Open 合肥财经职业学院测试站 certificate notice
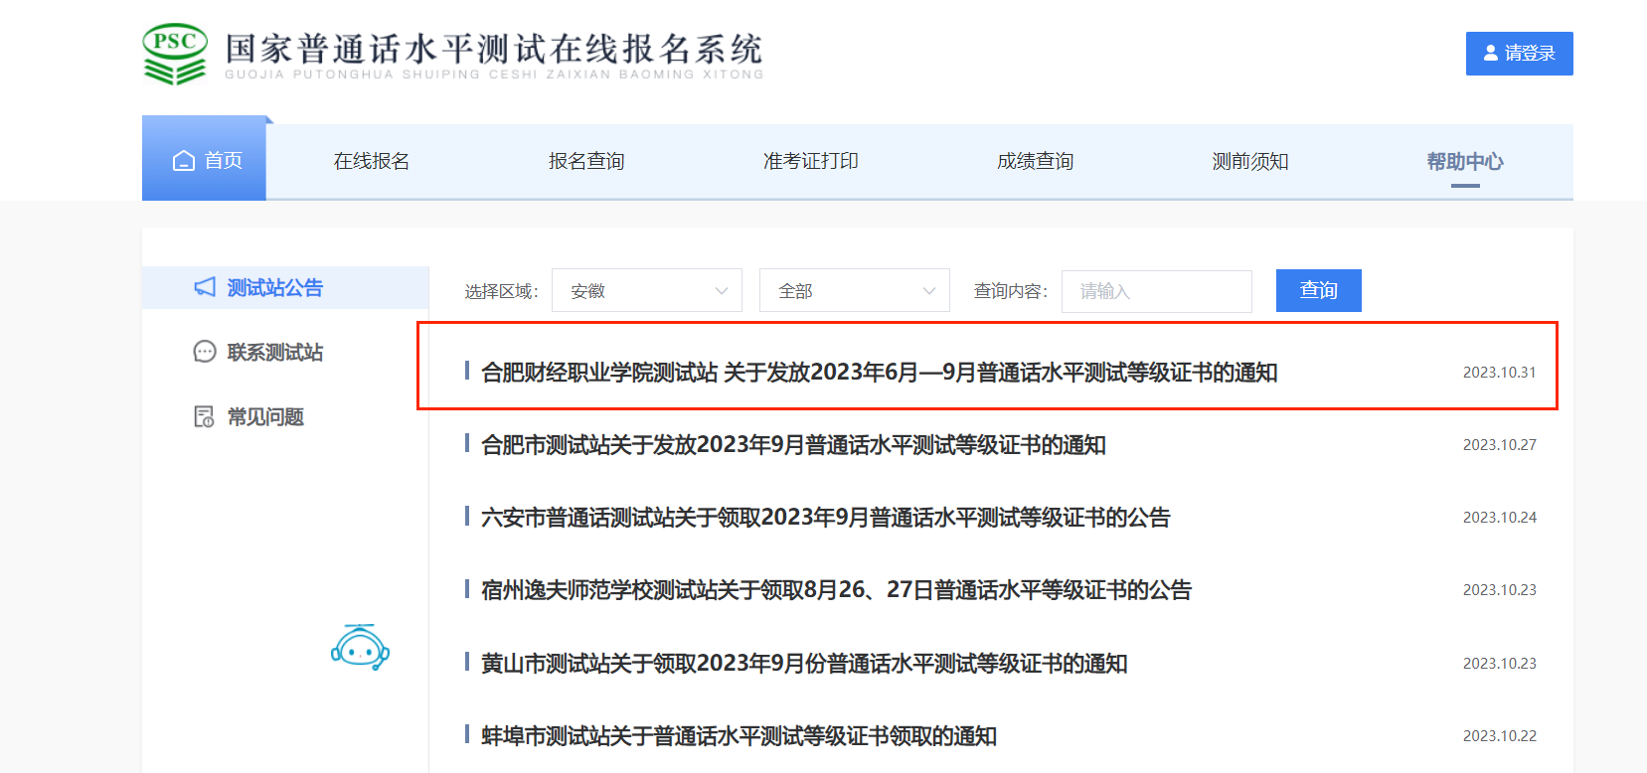 pos(879,373)
